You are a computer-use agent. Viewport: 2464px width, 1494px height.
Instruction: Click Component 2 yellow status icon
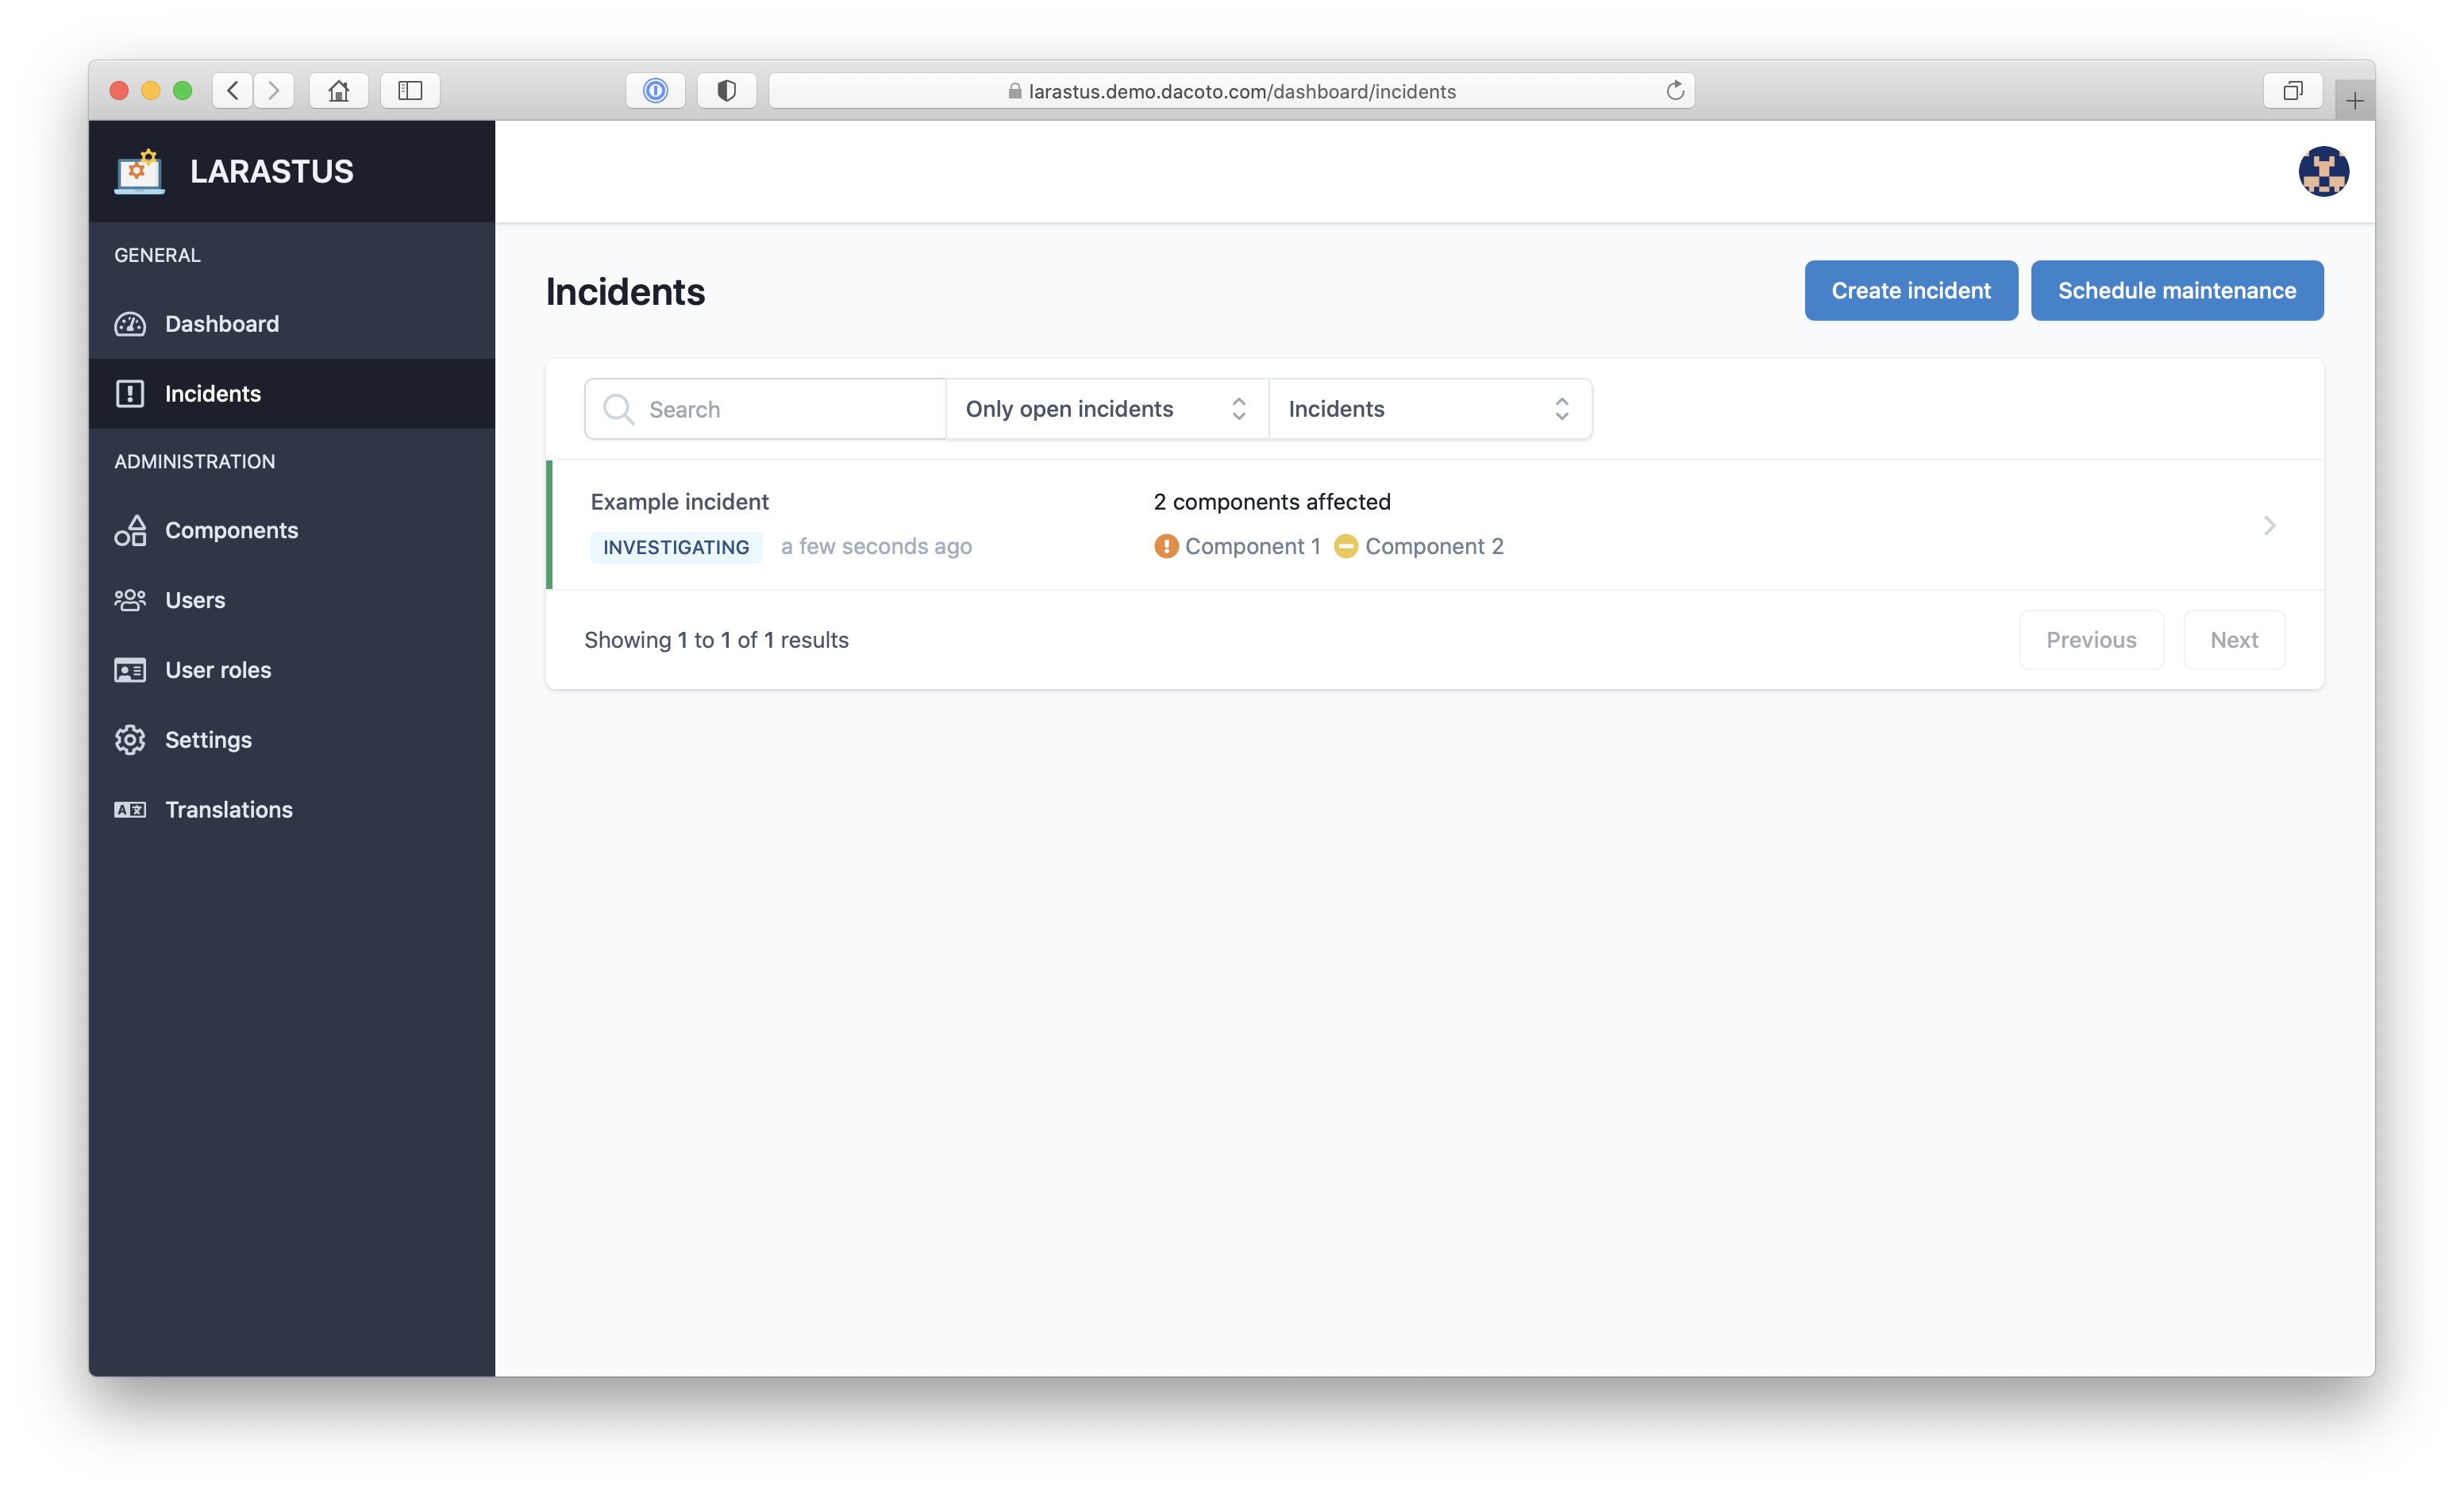click(1345, 546)
